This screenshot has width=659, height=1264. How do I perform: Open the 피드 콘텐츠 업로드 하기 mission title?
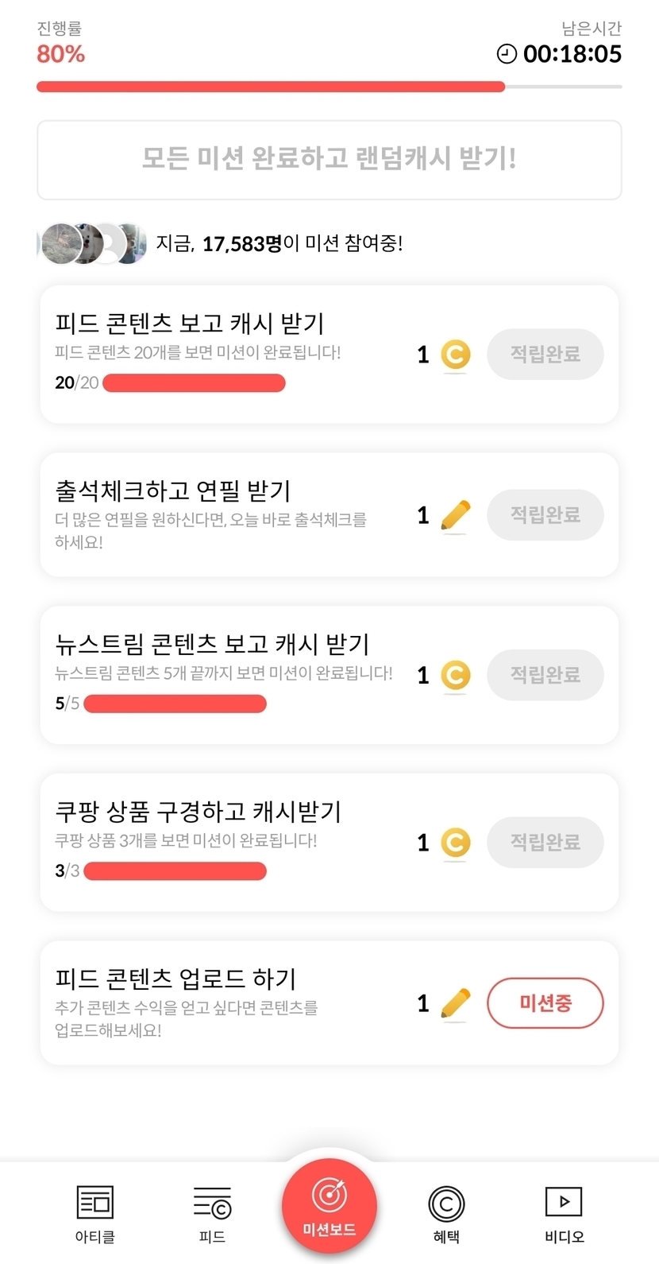click(x=175, y=979)
